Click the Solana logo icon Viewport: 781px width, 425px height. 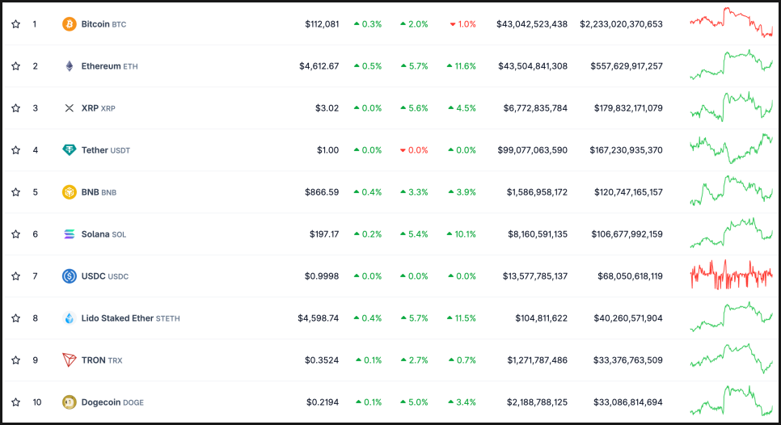click(70, 234)
